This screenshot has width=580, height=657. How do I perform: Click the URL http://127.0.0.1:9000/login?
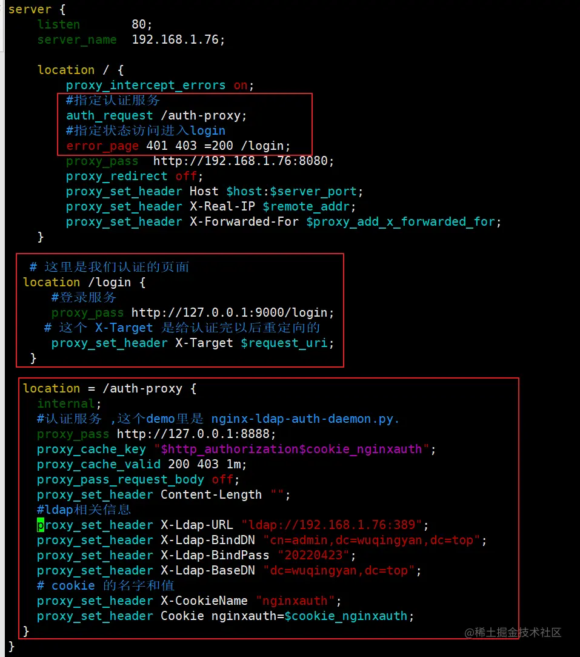click(230, 312)
